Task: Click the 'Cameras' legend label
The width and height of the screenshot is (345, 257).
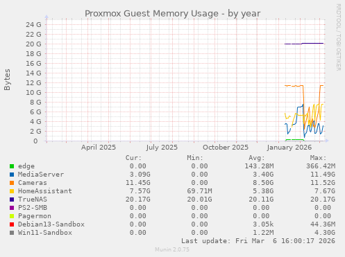Action: (33, 183)
